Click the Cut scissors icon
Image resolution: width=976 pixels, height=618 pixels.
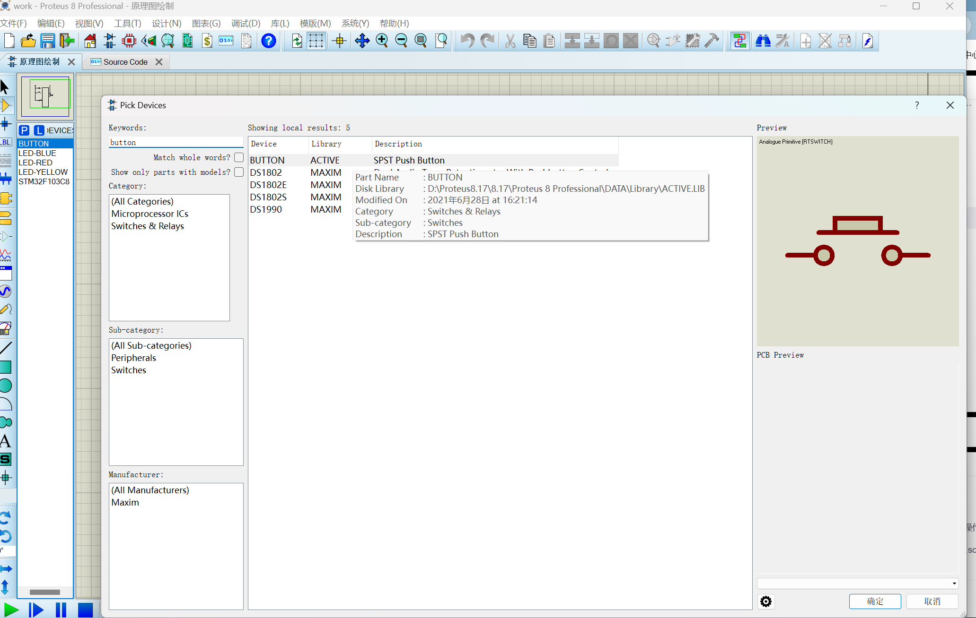[x=510, y=41]
